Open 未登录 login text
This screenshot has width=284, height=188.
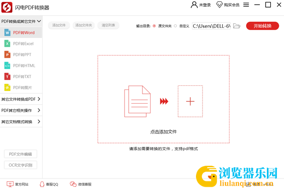coord(205,5)
